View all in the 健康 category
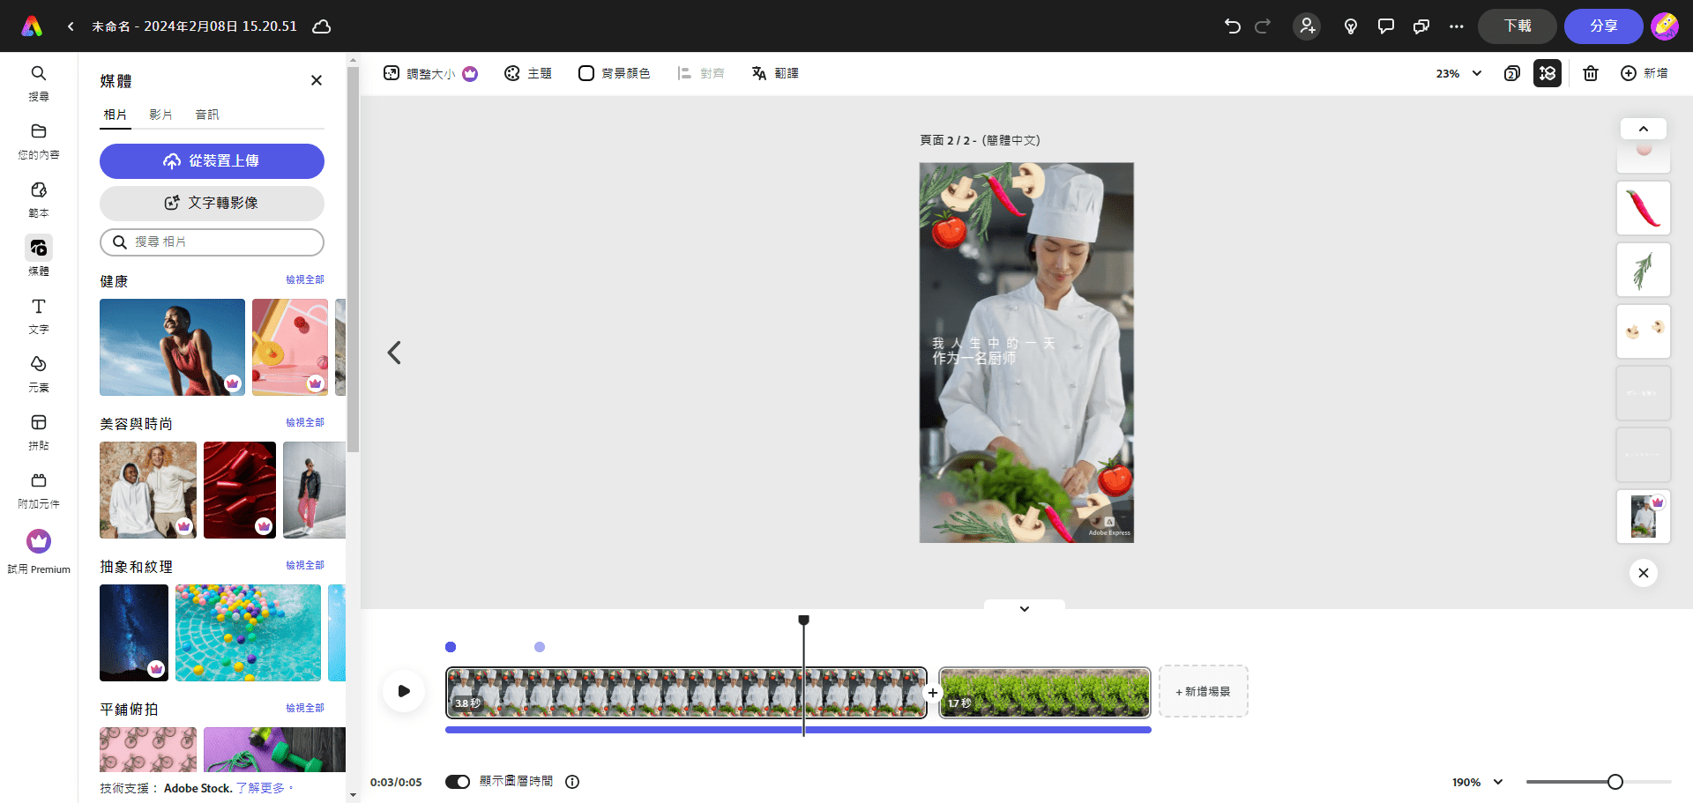 305,279
